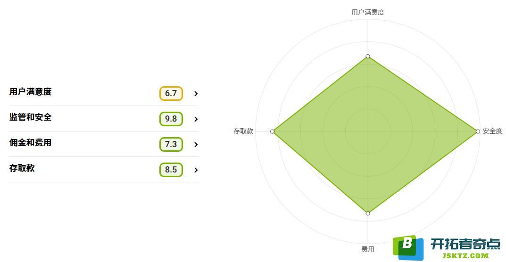506x262 pixels.
Task: Click the 费用 axis label below chart
Action: click(368, 249)
